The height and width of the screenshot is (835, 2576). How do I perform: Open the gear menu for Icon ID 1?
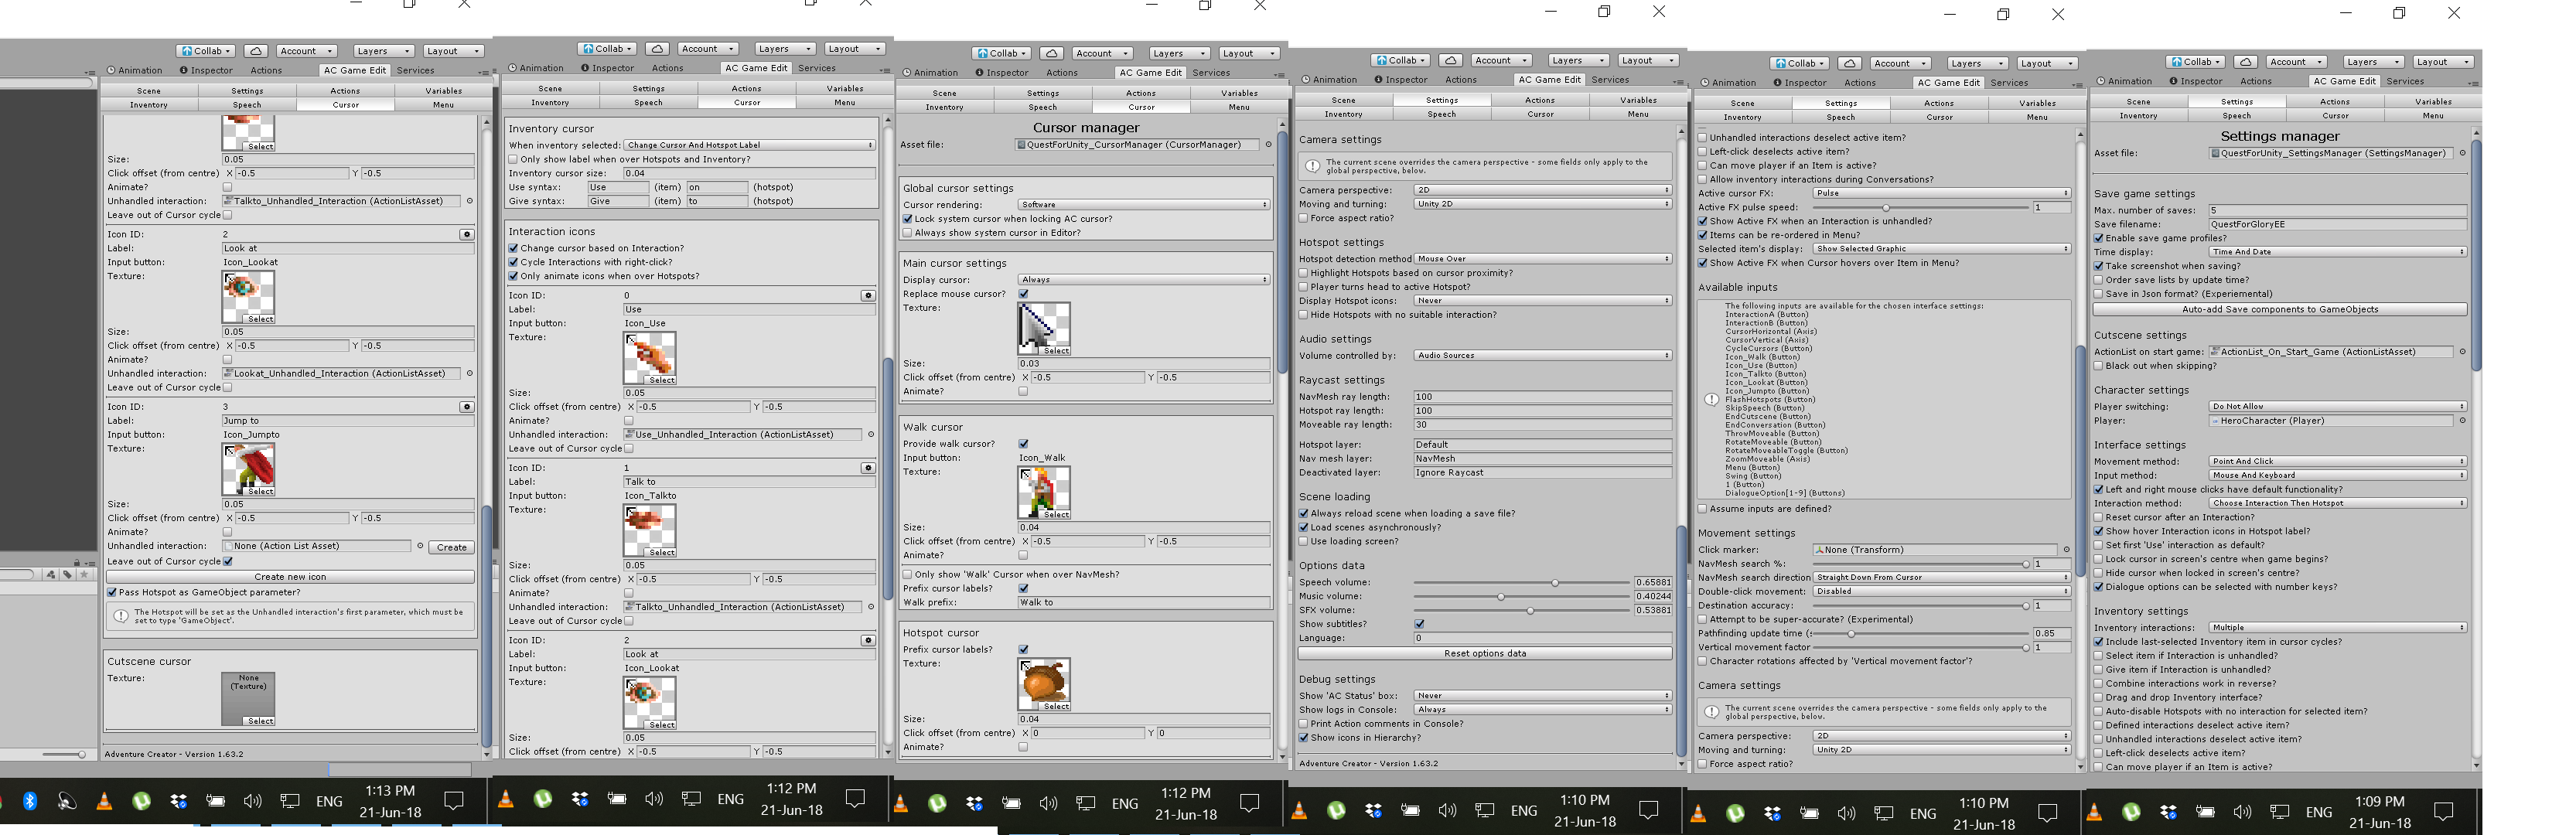click(x=868, y=468)
